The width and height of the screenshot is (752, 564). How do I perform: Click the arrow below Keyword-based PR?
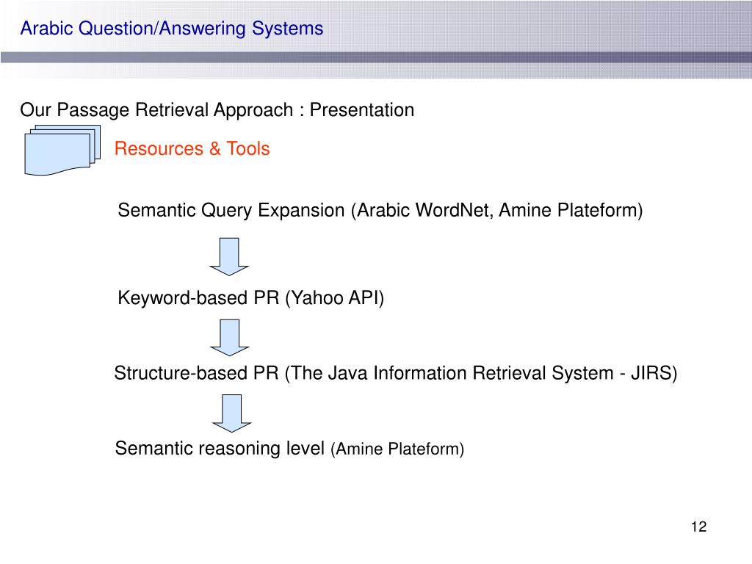click(x=230, y=338)
